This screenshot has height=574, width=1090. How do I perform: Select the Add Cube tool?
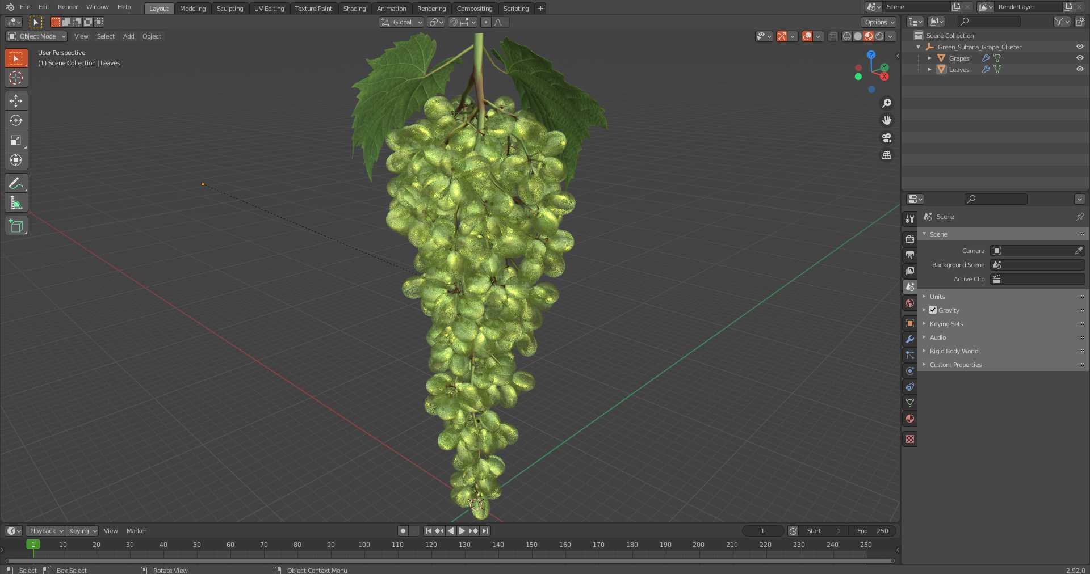(16, 226)
